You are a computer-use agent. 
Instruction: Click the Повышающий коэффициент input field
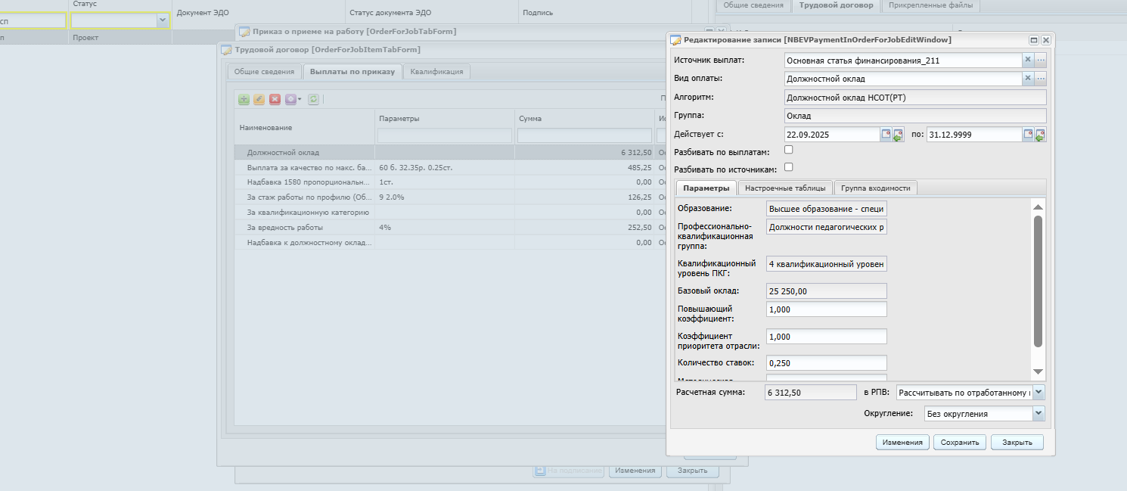(x=826, y=309)
